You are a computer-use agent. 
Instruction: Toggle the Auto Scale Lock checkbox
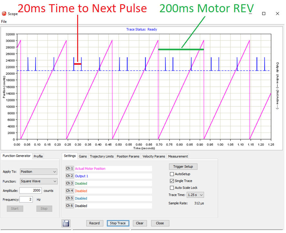click(x=172, y=188)
